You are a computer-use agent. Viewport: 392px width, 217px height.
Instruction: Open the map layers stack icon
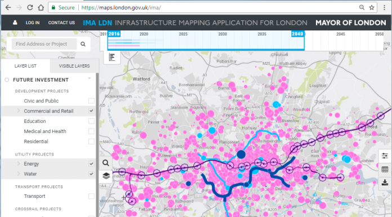click(x=106, y=176)
